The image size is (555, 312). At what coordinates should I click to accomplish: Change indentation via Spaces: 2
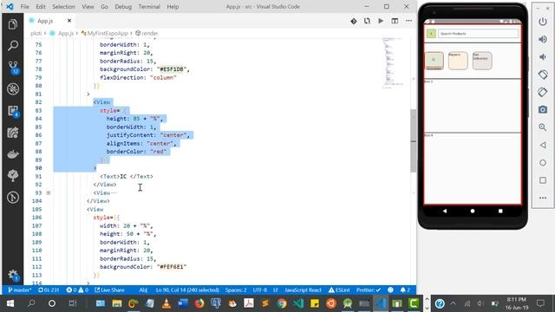[x=236, y=290]
